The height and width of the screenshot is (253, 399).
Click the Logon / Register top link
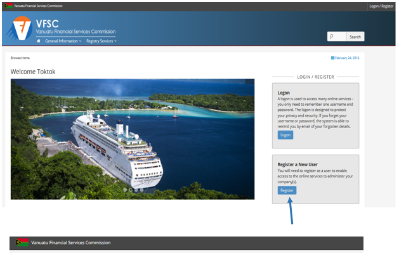point(381,6)
